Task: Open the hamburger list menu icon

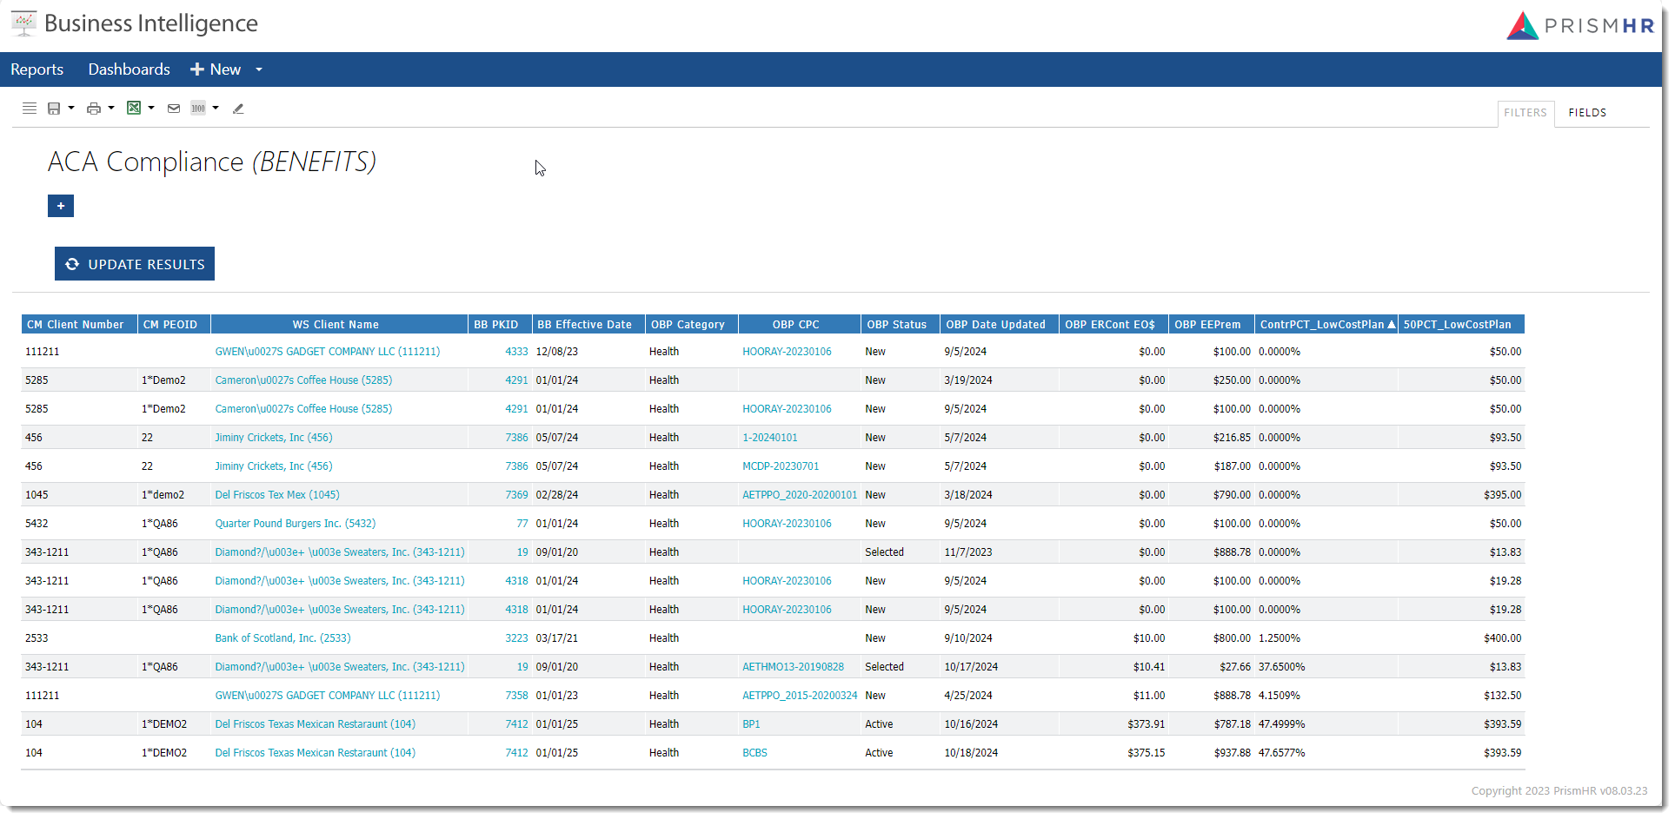Action: click(30, 109)
